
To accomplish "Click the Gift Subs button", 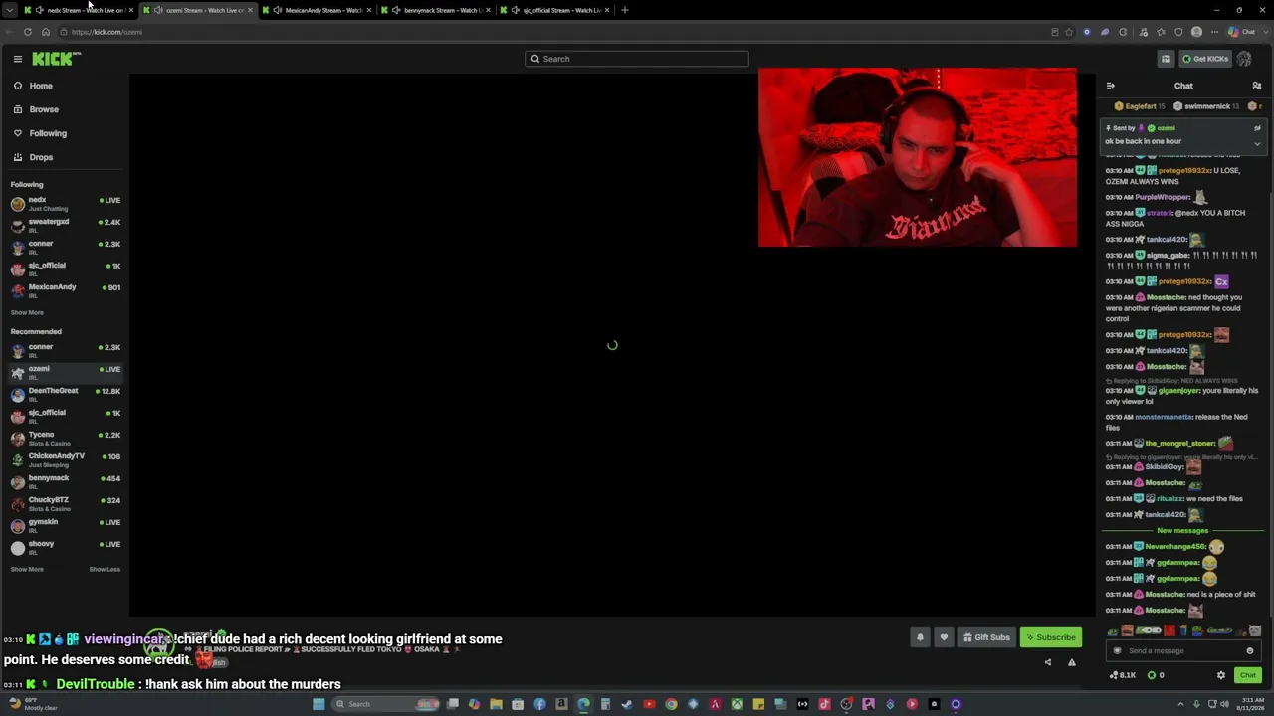I will point(986,637).
